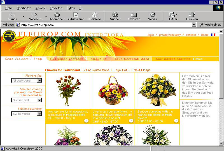Click the Wechseln zu go button
The height and width of the screenshot is (151, 224).
211,25
